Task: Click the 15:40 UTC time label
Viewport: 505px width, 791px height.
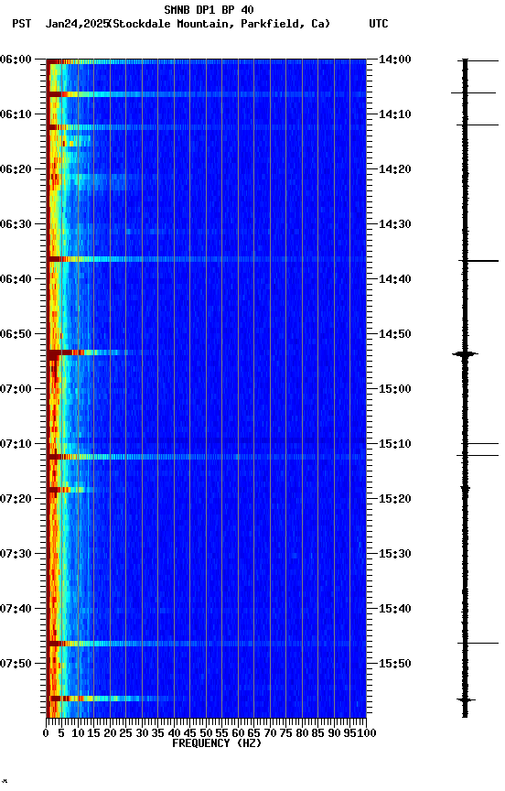Action: pos(395,610)
